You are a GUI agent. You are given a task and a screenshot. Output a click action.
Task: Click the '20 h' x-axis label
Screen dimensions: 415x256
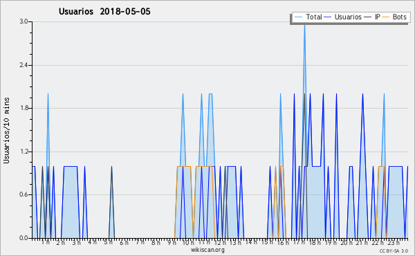tap(347, 243)
